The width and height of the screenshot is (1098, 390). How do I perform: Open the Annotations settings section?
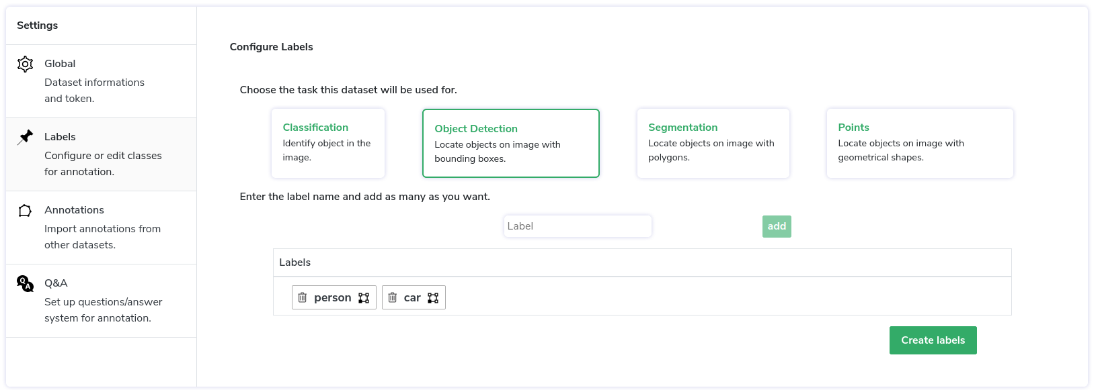pyautogui.click(x=101, y=228)
